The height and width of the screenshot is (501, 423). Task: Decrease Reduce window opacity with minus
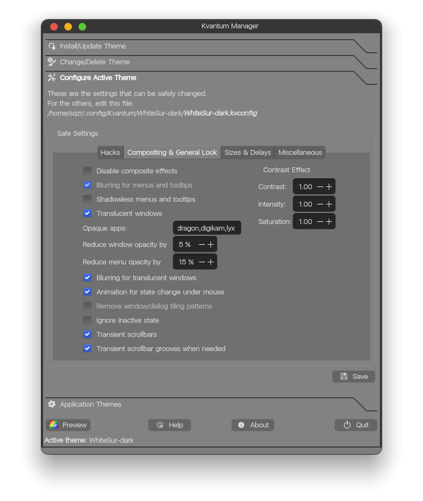[x=202, y=244]
